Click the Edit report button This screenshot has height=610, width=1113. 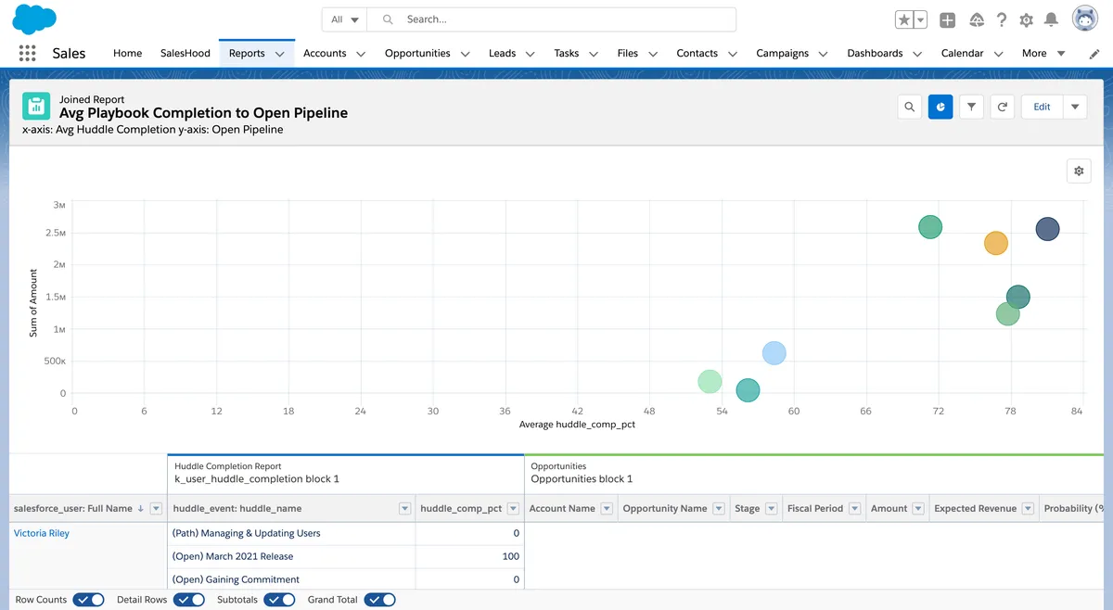tap(1043, 107)
